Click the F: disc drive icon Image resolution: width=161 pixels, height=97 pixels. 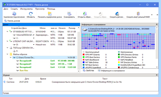pyautogui.click(x=14, y=51)
